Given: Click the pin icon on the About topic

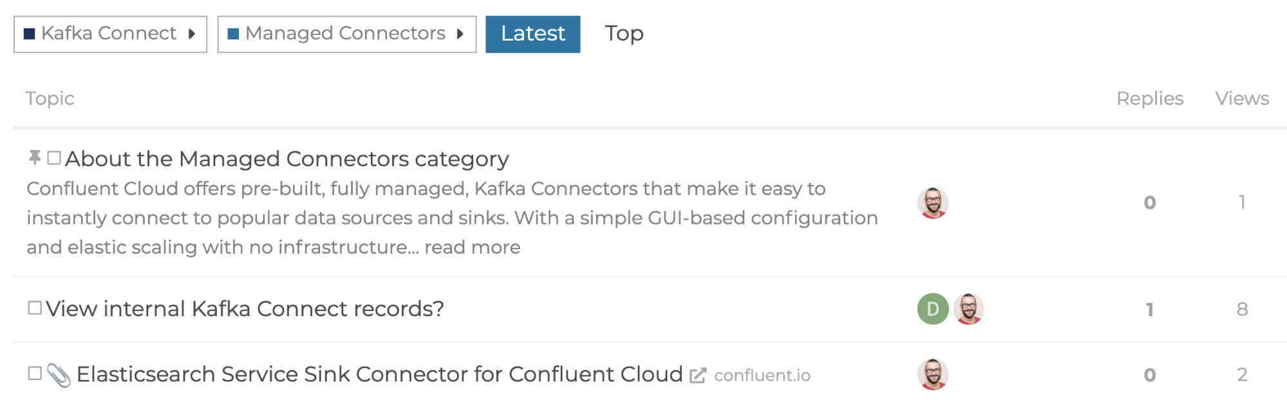Looking at the screenshot, I should click(x=35, y=158).
